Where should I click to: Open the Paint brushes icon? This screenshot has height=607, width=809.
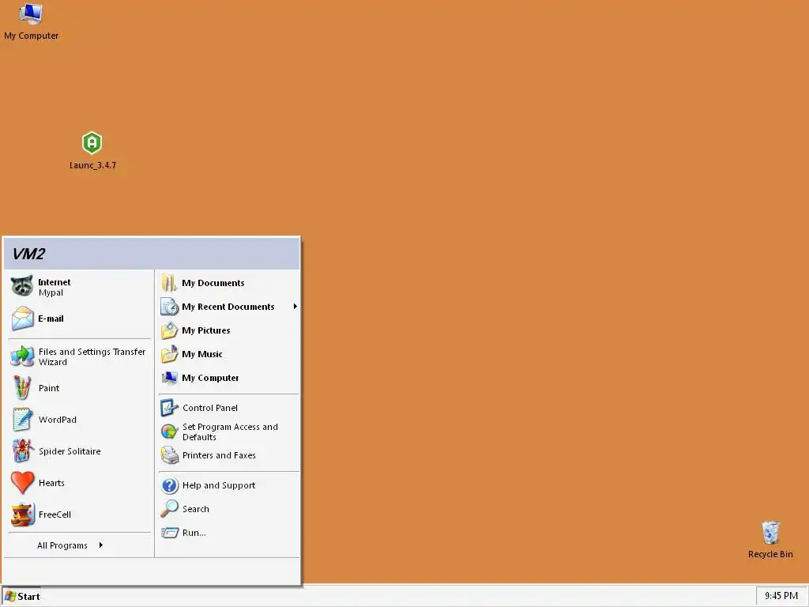[22, 388]
